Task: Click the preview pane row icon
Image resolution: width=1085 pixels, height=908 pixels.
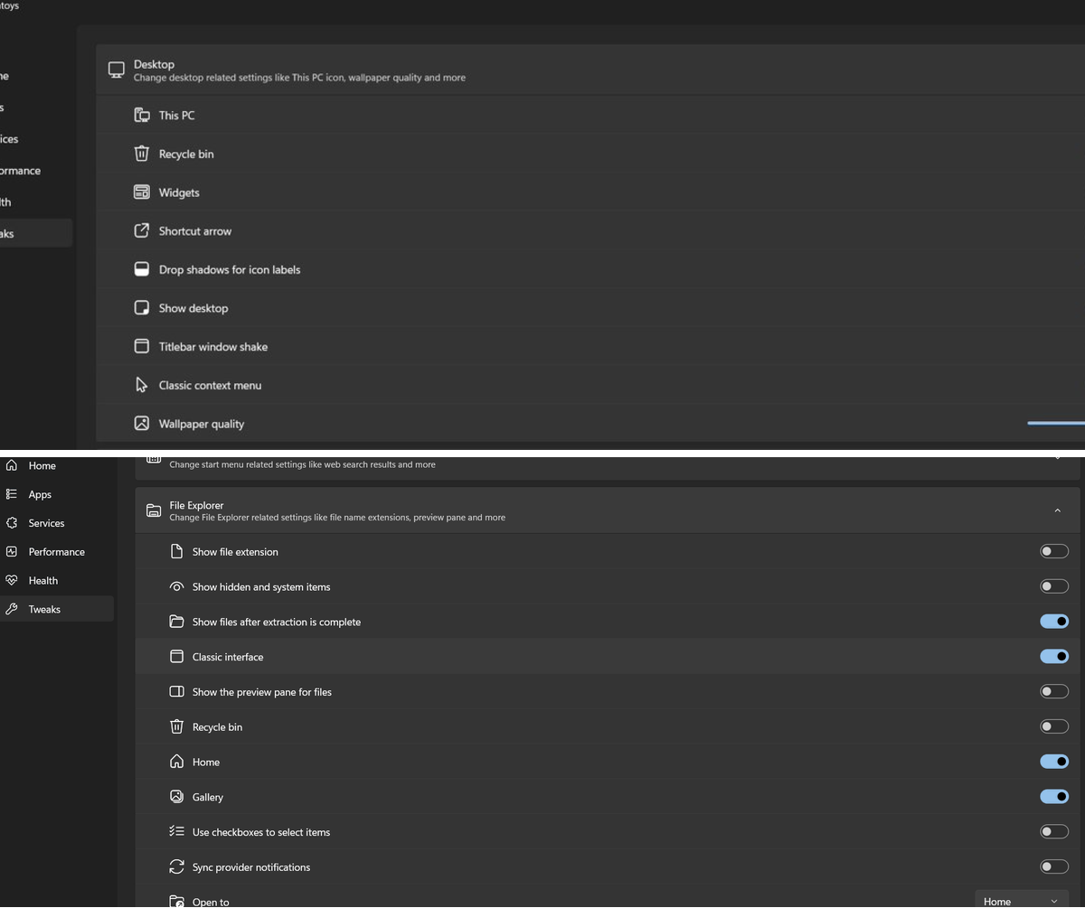Action: coord(177,692)
